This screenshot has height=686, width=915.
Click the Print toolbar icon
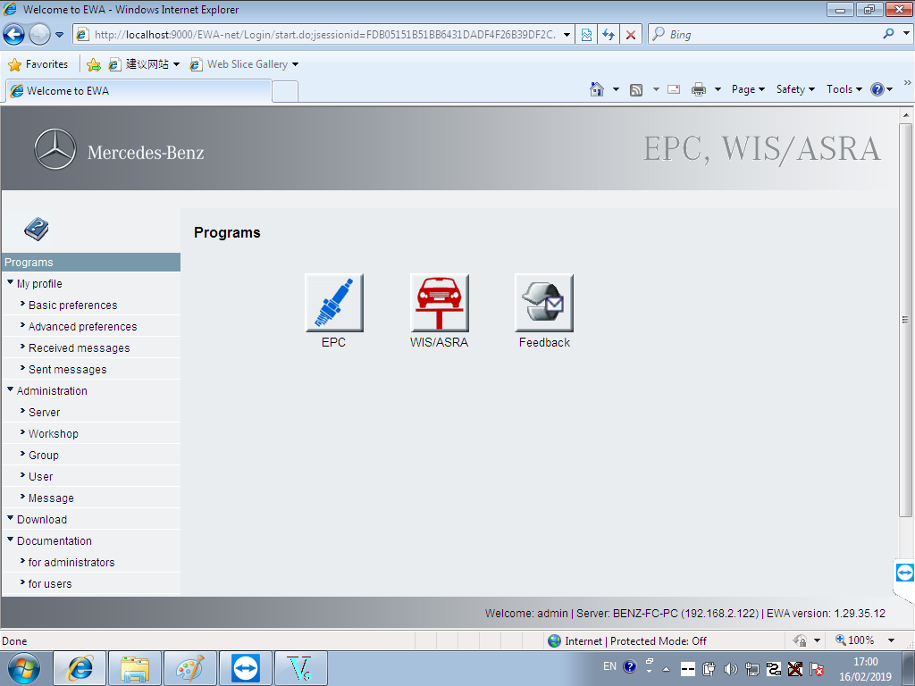pyautogui.click(x=699, y=89)
